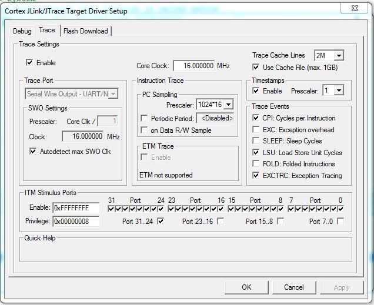
Task: Toggle ITM stimulus port 31 checkbox
Action: 111,209
